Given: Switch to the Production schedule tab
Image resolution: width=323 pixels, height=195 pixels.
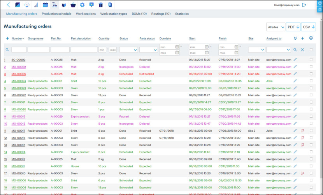Looking at the screenshot, I should click(x=56, y=14).
